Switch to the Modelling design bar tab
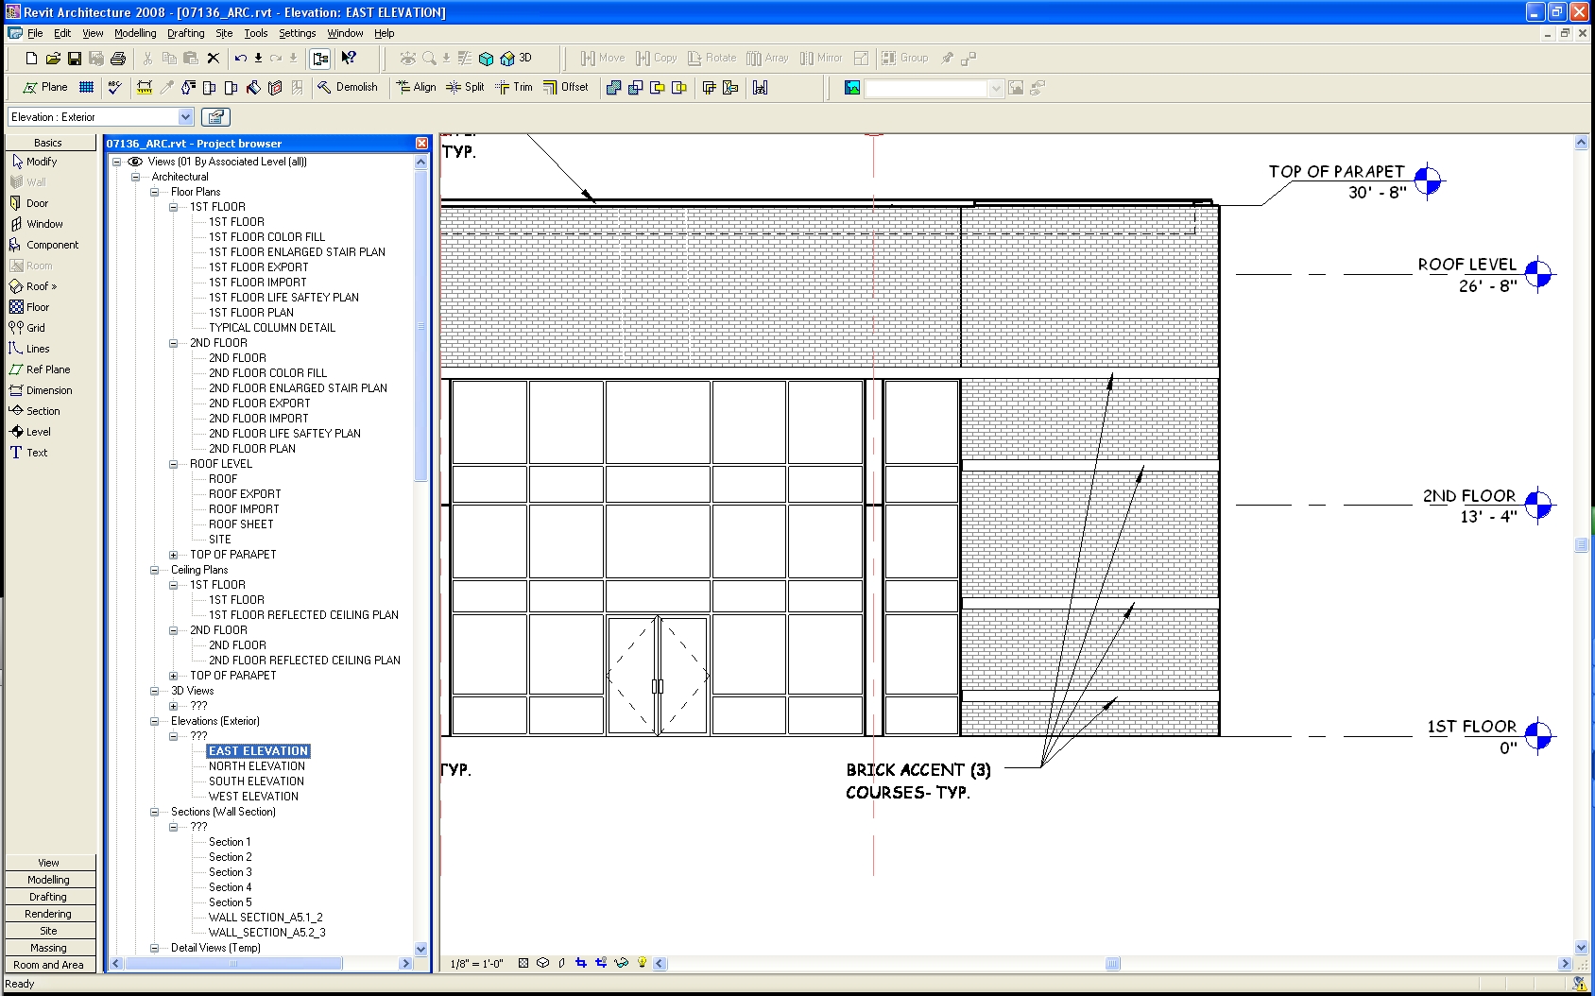Image resolution: width=1595 pixels, height=996 pixels. click(x=48, y=880)
